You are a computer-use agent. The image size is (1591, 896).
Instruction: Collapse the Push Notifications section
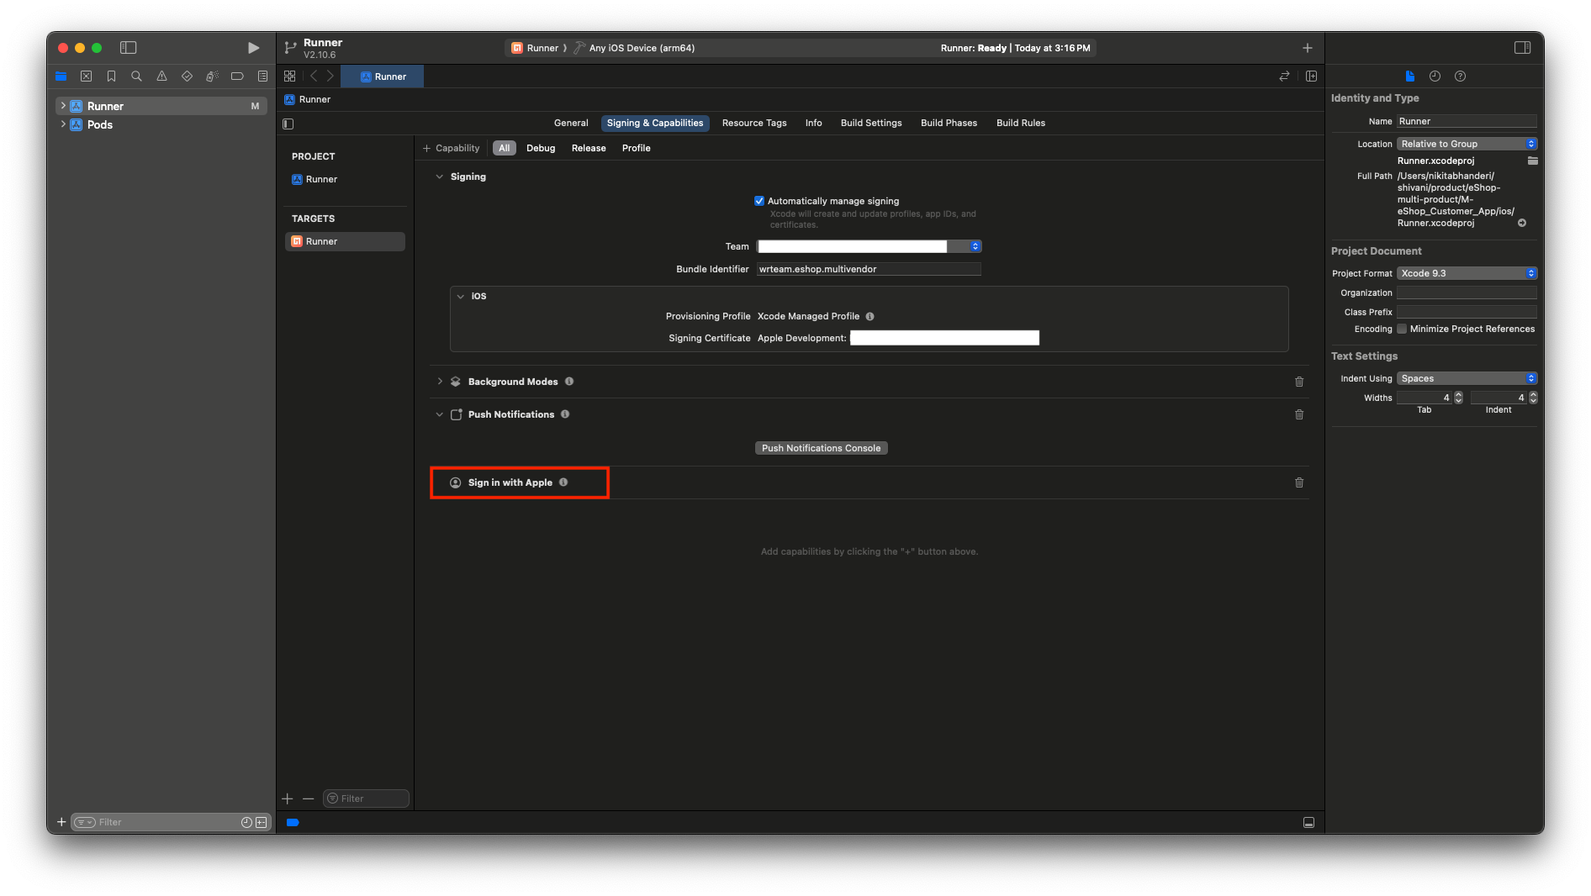439,414
